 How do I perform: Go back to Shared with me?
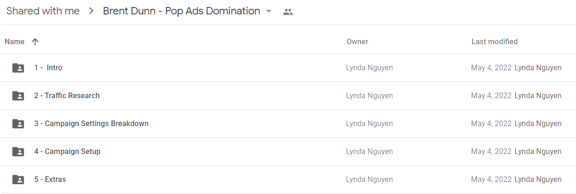pyautogui.click(x=43, y=11)
